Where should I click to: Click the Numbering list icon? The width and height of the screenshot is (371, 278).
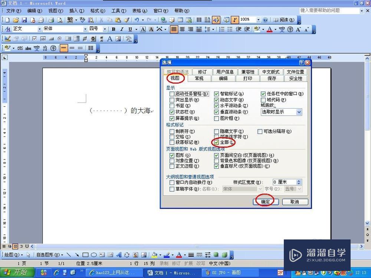pos(222,29)
